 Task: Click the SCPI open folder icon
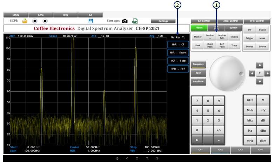point(25,21)
